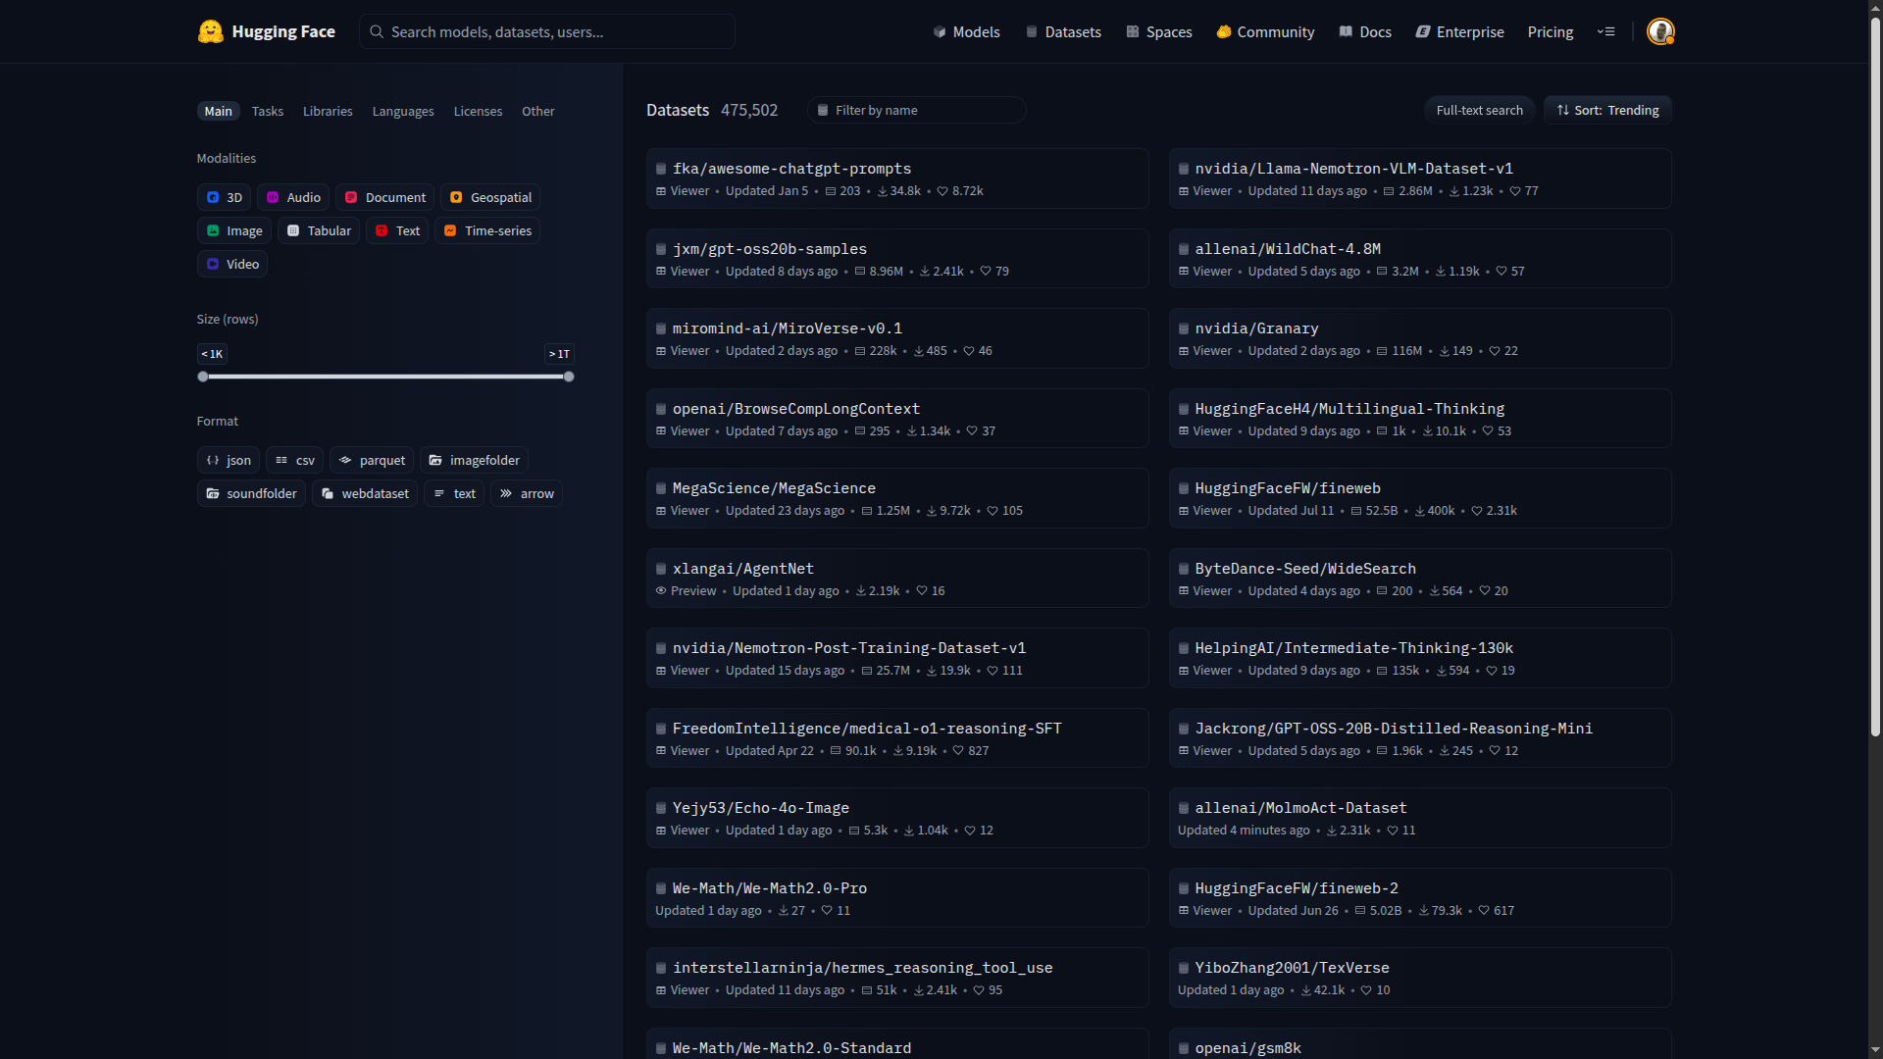Toggle the Audio modality filter
This screenshot has width=1883, height=1059.
point(293,197)
